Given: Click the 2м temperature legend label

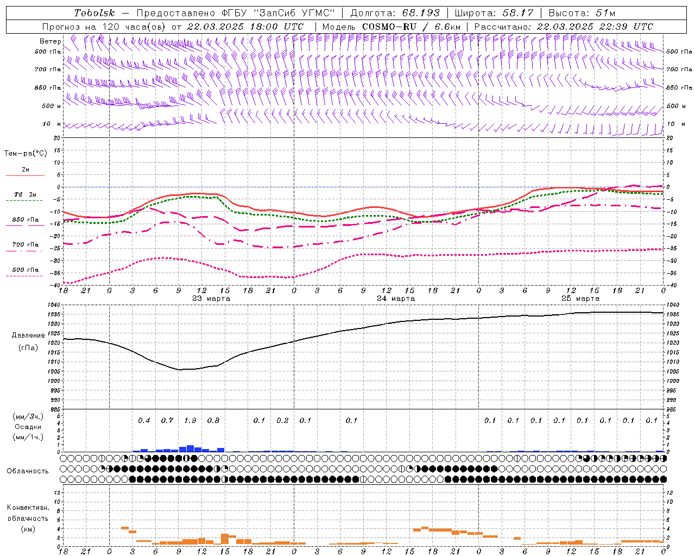Looking at the screenshot, I should (26, 169).
